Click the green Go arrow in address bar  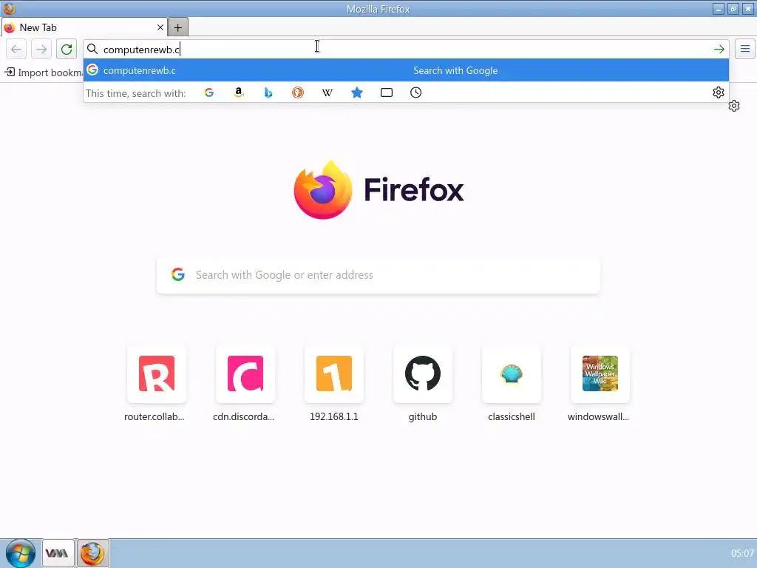click(x=719, y=50)
